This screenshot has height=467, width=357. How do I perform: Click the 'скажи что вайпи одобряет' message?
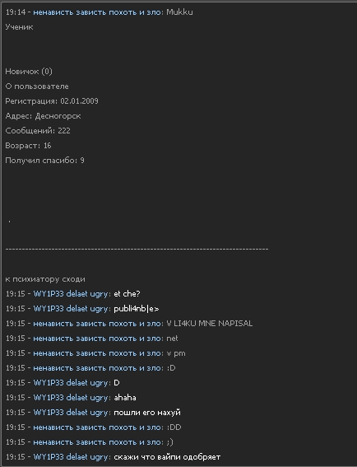click(x=167, y=457)
